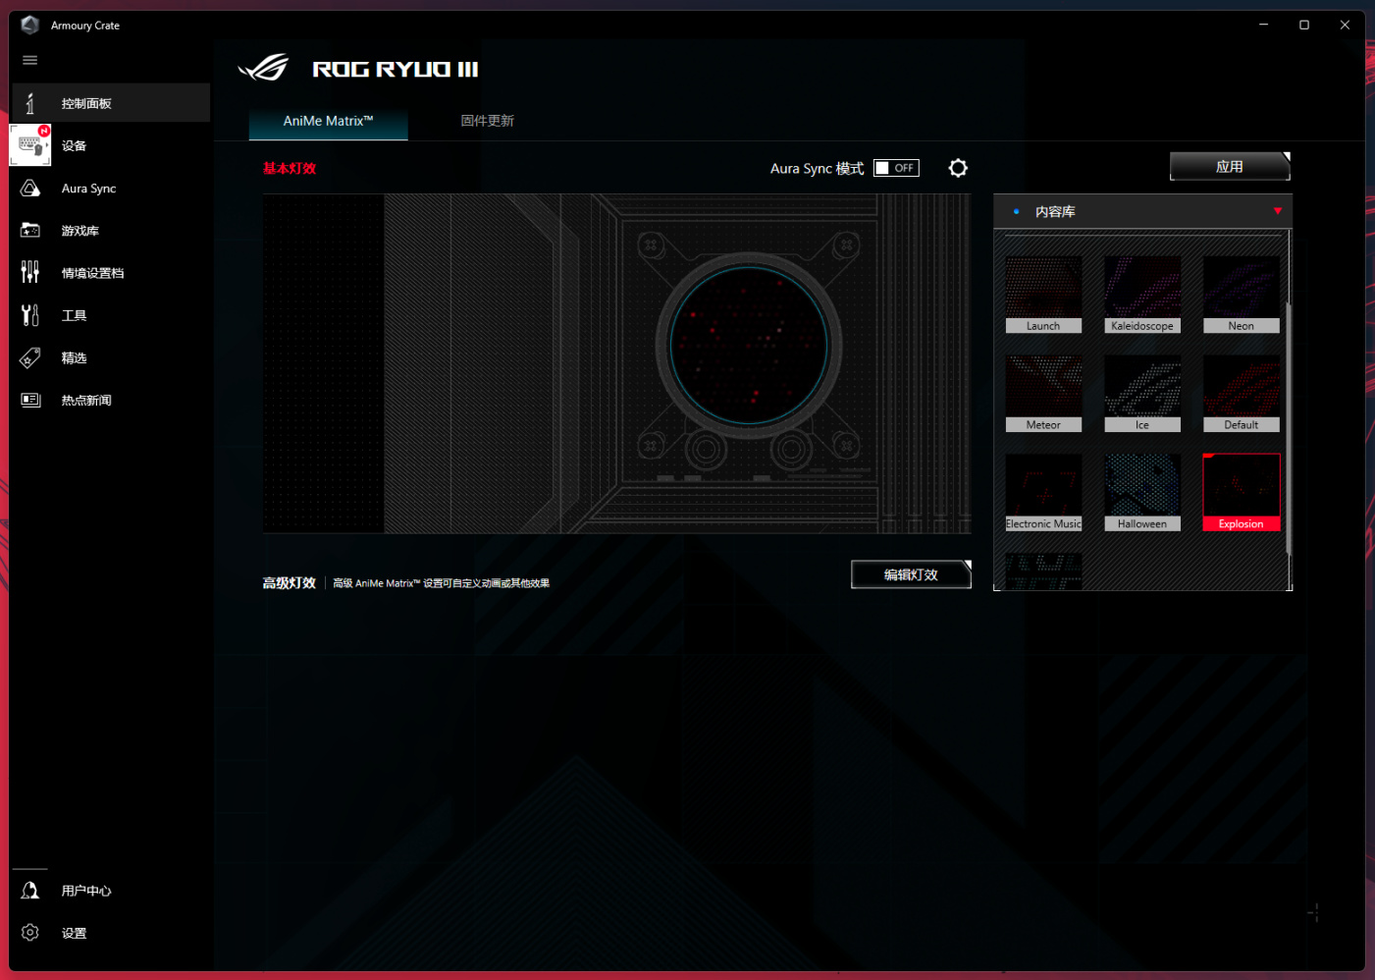Select the Kaleidoscope lighting effect
The image size is (1375, 980).
pyautogui.click(x=1142, y=295)
